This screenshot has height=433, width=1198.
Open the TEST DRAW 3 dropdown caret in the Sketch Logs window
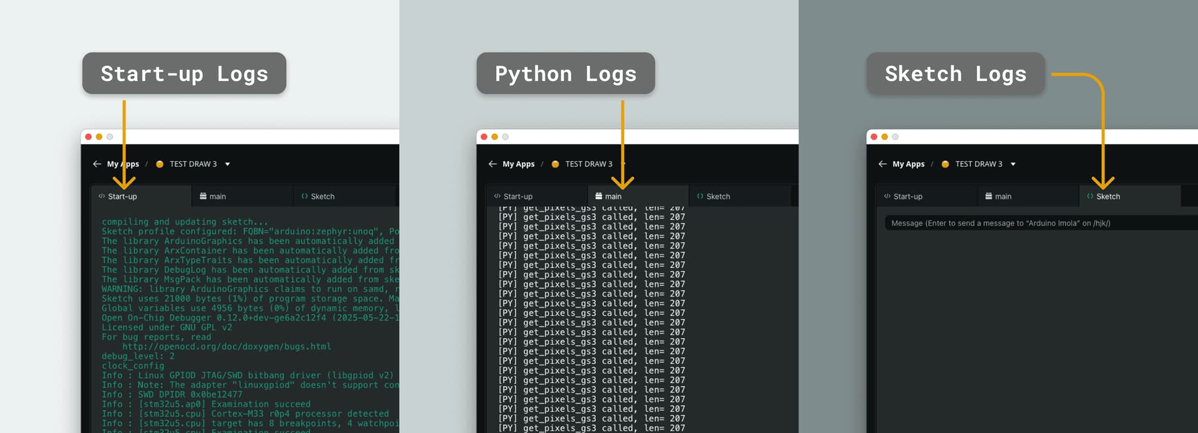[x=1013, y=164]
